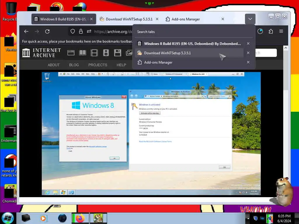Click the Internet Archive logo

tap(41, 53)
